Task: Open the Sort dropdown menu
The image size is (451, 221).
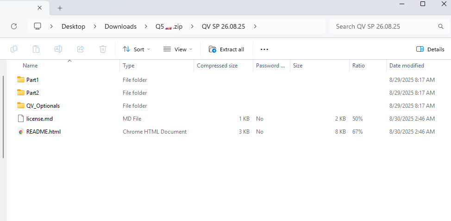Action: click(136, 49)
